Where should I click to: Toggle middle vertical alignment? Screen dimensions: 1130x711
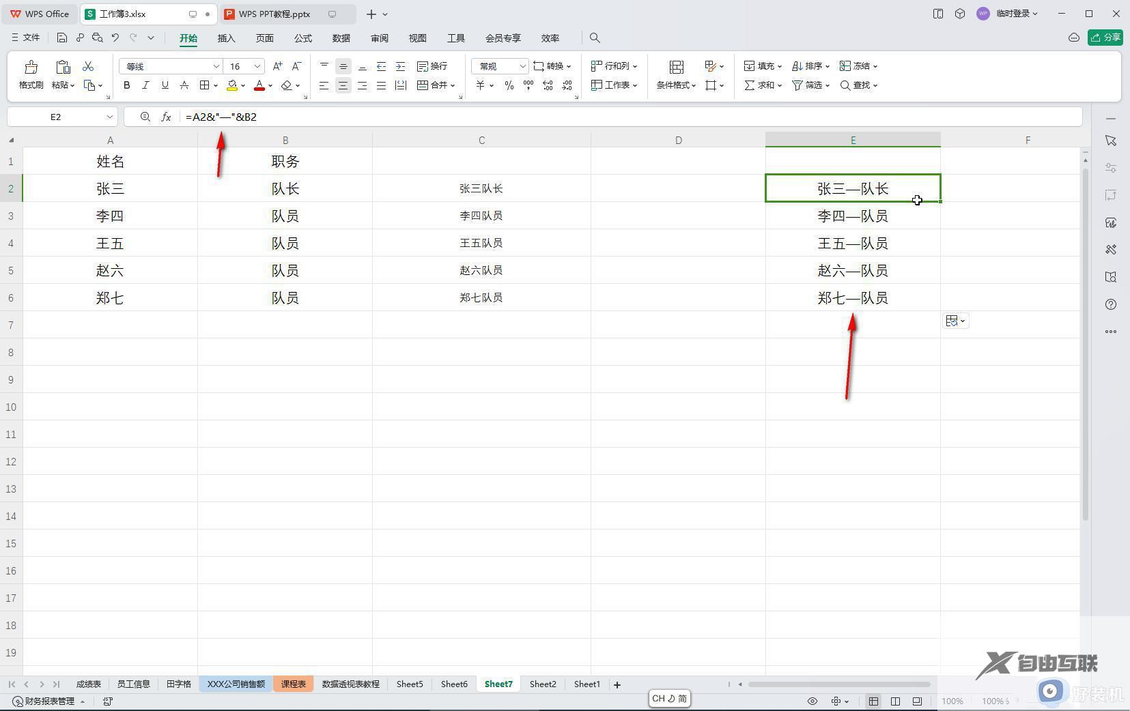click(x=343, y=66)
